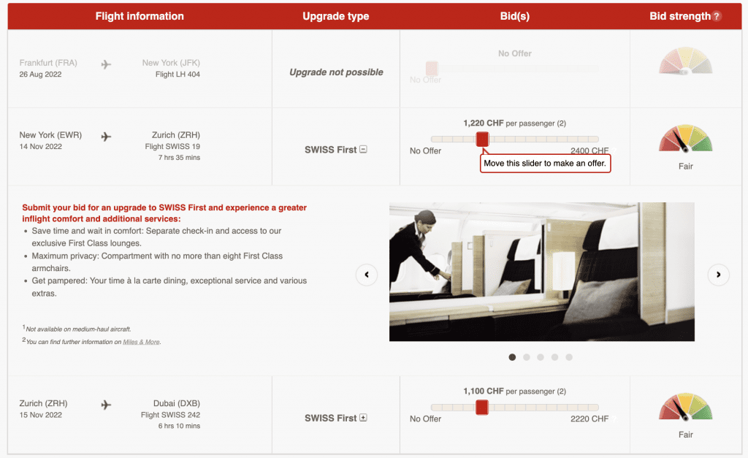Click the disabled bid slider for Flight LH 404
This screenshot has width=748, height=458.
pos(512,68)
